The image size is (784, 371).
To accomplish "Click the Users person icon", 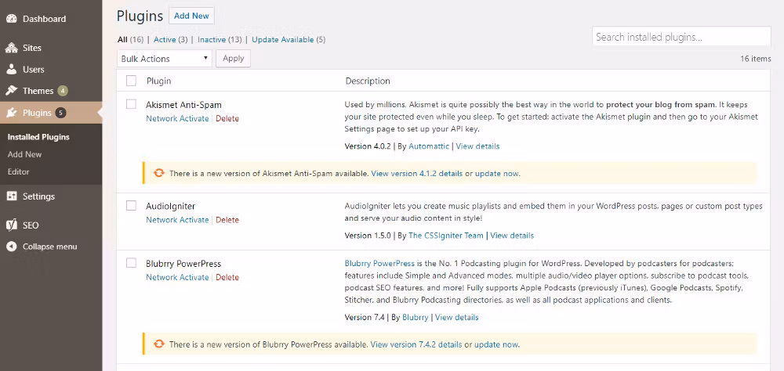I will click(x=12, y=70).
